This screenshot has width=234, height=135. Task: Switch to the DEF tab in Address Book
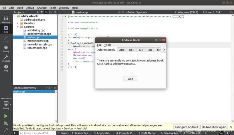click(132, 50)
